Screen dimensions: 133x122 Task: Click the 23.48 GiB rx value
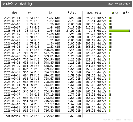[x=32, y=31]
